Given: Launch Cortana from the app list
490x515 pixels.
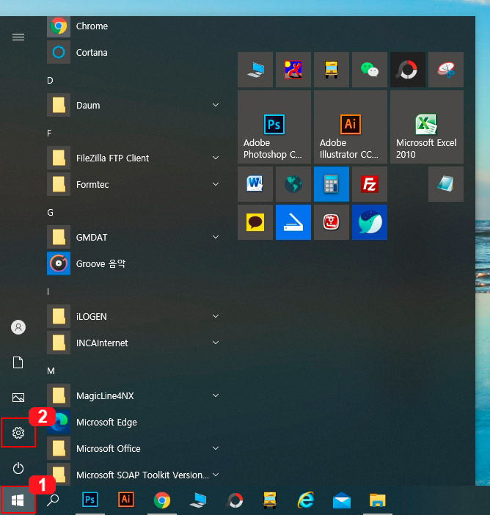Looking at the screenshot, I should tap(133, 52).
